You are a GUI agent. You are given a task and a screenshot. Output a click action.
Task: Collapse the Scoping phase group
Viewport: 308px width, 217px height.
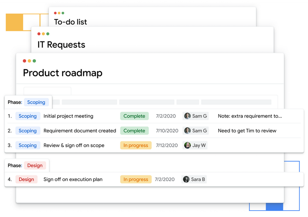15,102
